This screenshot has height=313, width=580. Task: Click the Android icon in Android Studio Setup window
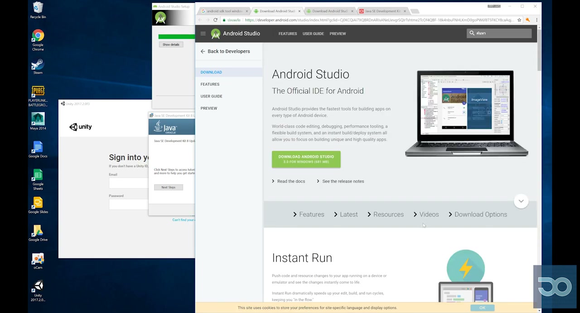pyautogui.click(x=160, y=18)
